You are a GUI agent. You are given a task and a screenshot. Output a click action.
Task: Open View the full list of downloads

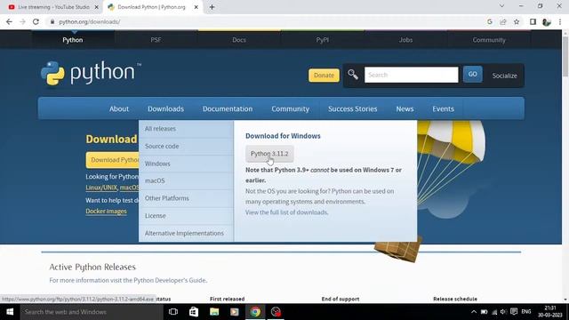286,212
